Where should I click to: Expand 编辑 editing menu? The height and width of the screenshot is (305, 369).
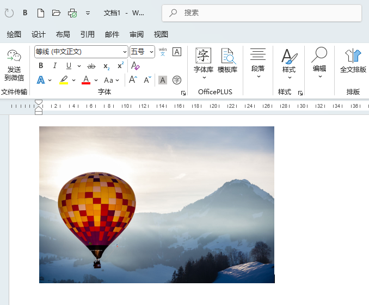pyautogui.click(x=319, y=63)
